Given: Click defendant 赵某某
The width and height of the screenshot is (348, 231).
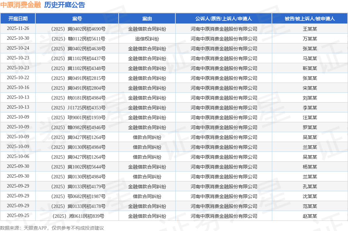Looking at the screenshot, I should (310, 216).
